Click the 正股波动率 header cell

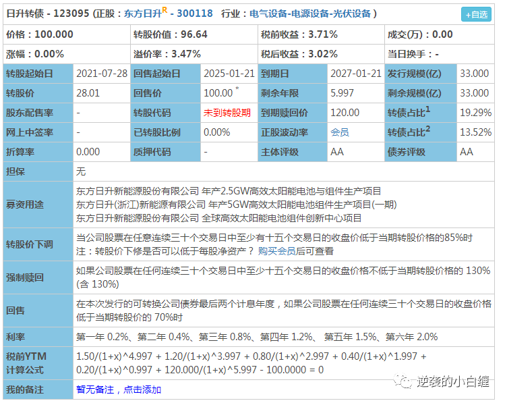click(x=293, y=132)
